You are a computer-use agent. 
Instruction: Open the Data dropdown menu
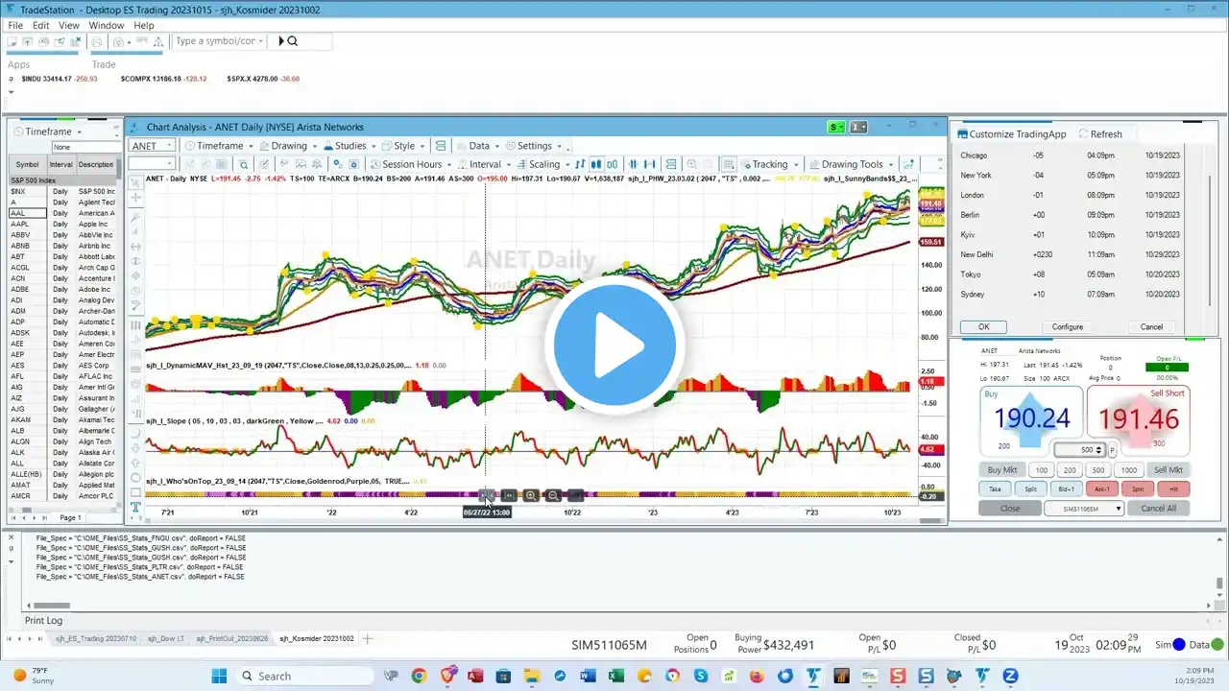coord(479,146)
